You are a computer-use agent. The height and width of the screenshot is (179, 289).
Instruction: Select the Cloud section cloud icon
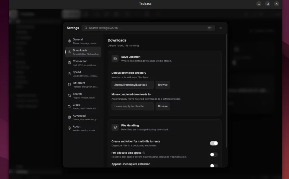pos(69,106)
